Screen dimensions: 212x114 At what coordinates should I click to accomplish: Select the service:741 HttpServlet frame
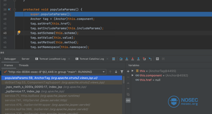[x=62, y=100]
